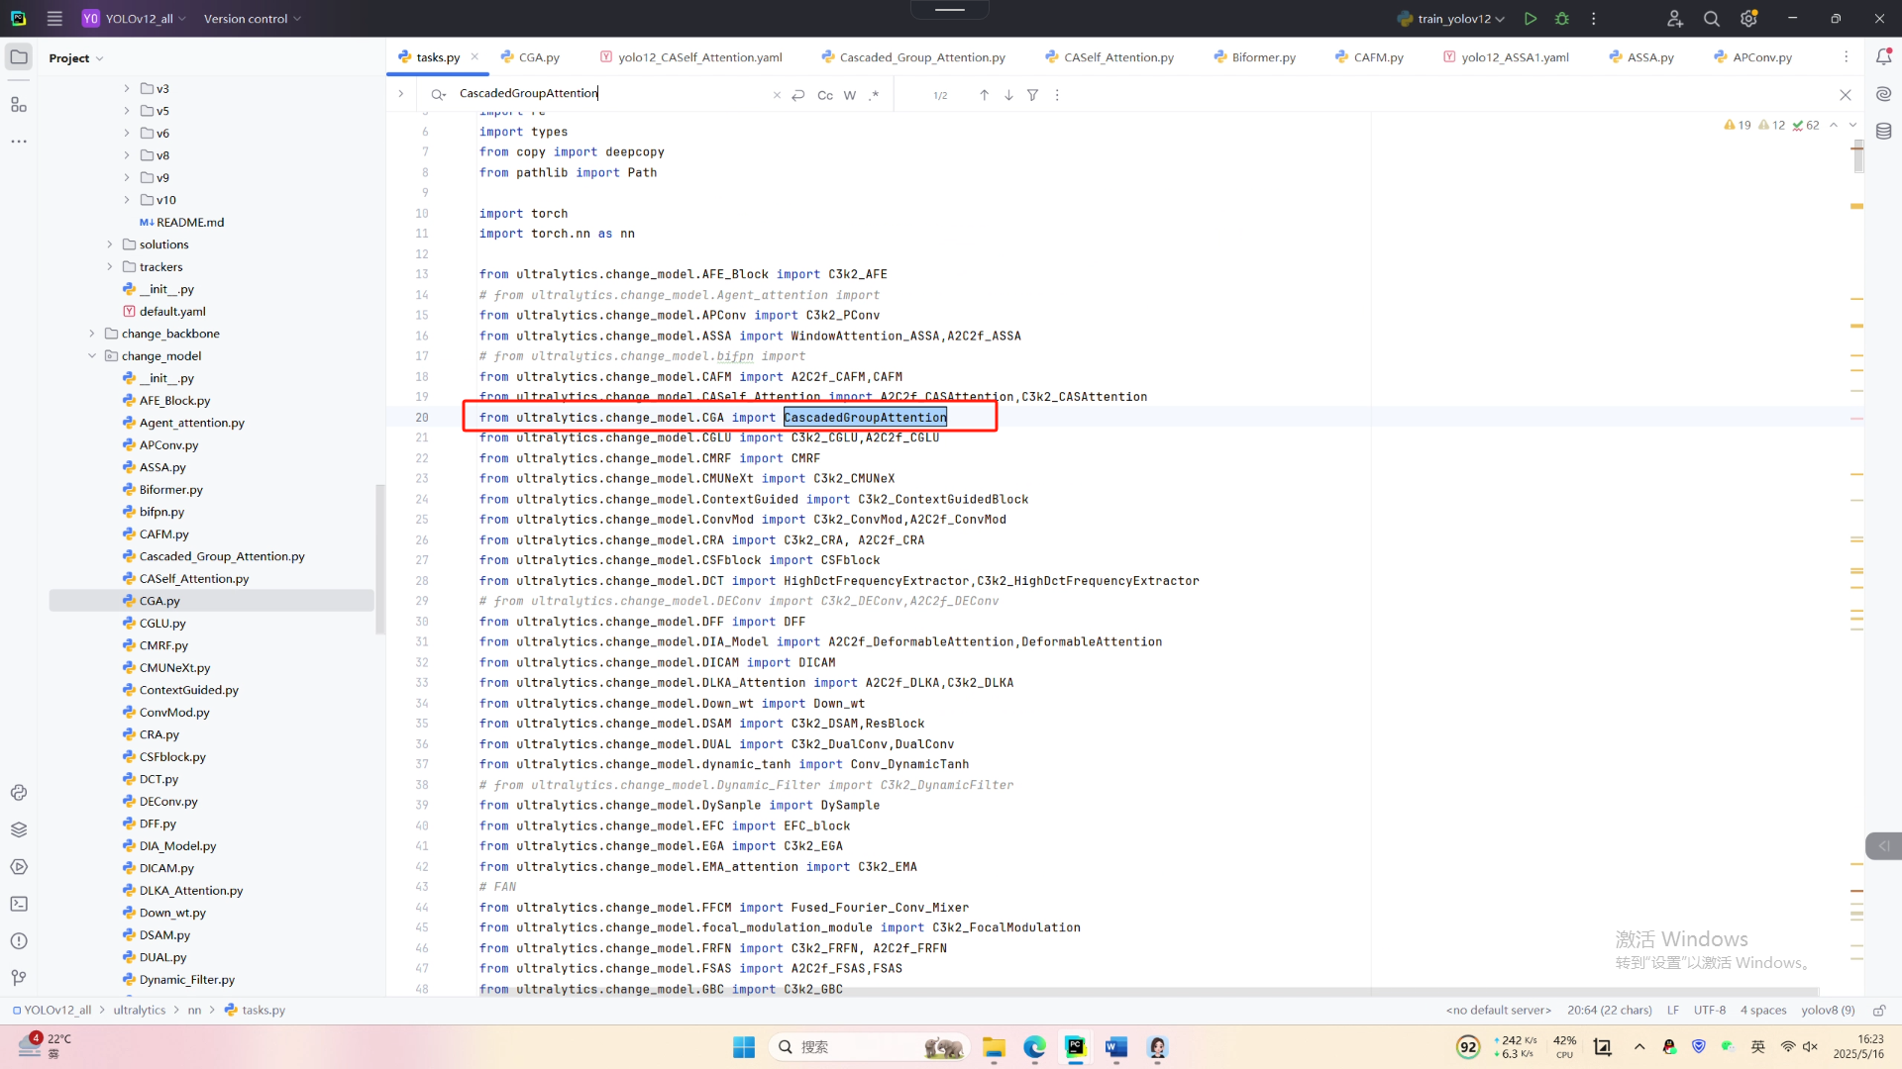Open the Terminal tool window
This screenshot has width=1902, height=1069.
pyautogui.click(x=19, y=904)
